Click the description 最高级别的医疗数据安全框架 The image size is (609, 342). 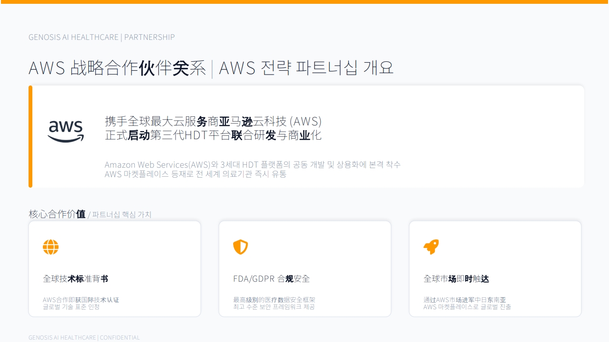coord(274,300)
